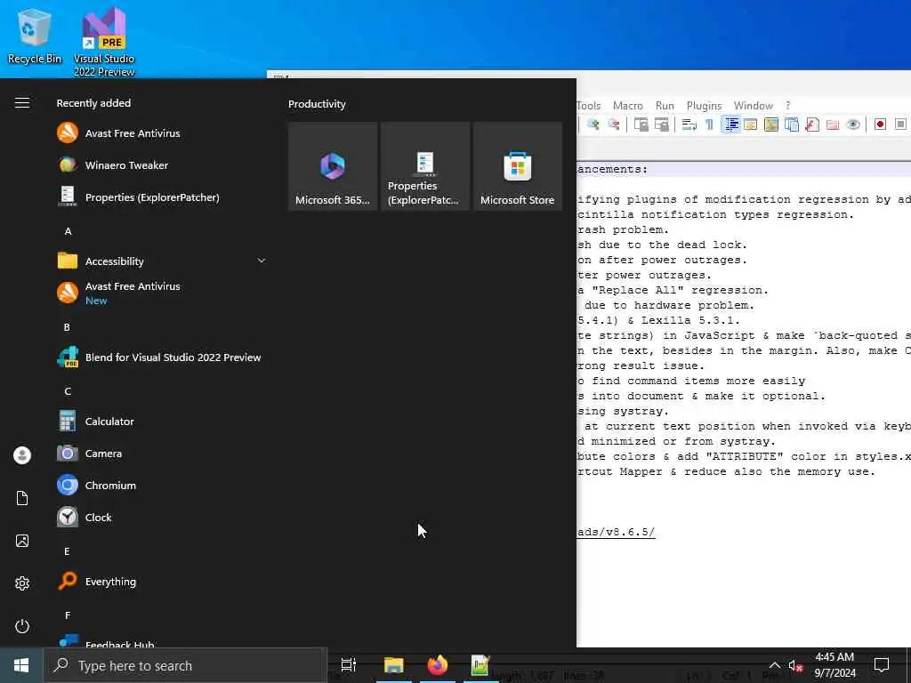Open Avast Free Antivirus marked New

pyautogui.click(x=162, y=293)
